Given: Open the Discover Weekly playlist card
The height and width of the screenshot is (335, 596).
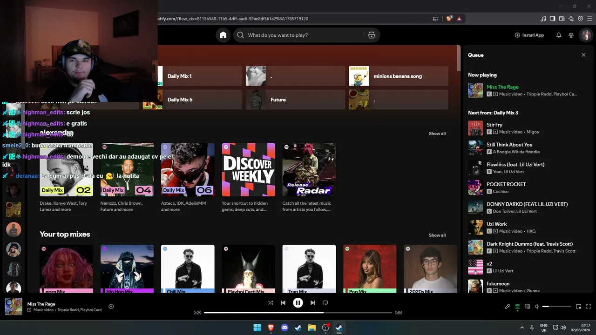Looking at the screenshot, I should 248,178.
